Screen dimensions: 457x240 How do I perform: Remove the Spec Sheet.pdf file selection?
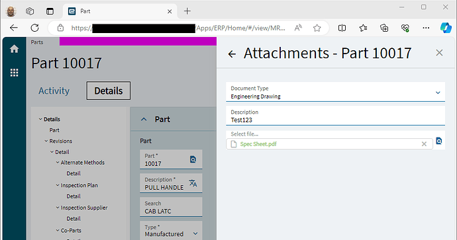[x=424, y=144]
